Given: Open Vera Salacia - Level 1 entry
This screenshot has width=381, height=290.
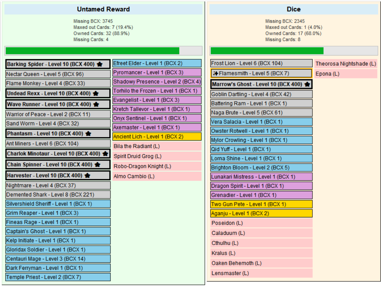Looking at the screenshot, I should [261, 122].
